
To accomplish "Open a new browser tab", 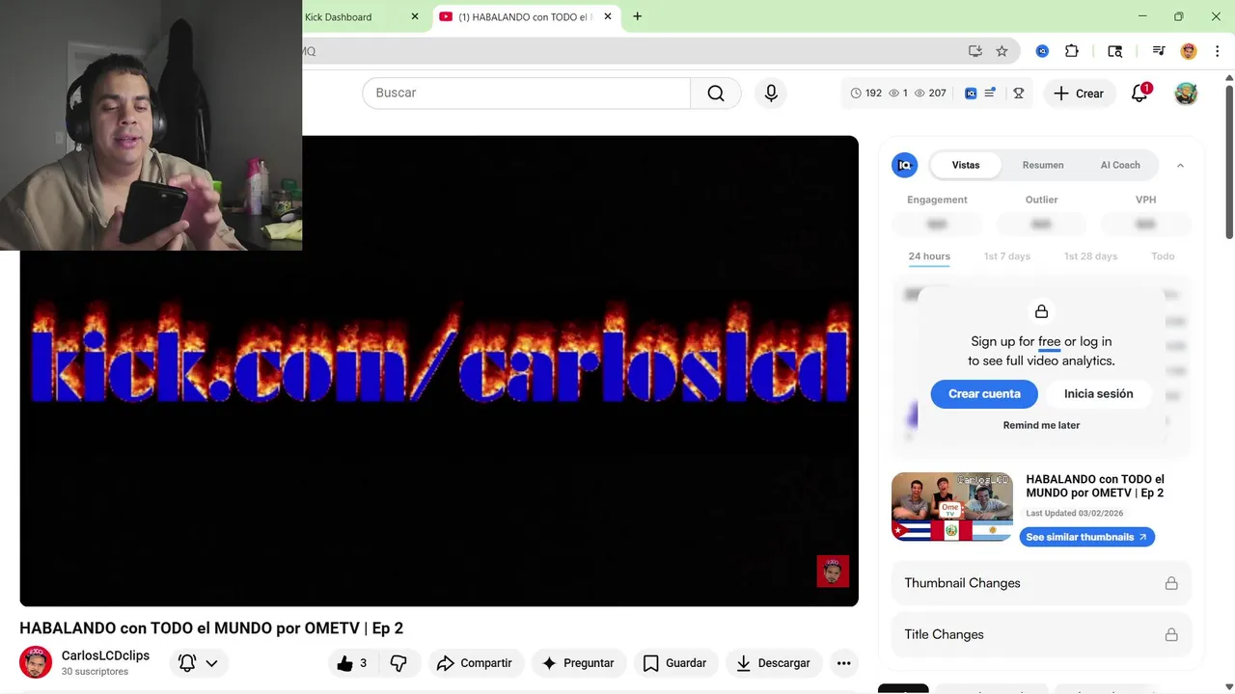I will [637, 16].
